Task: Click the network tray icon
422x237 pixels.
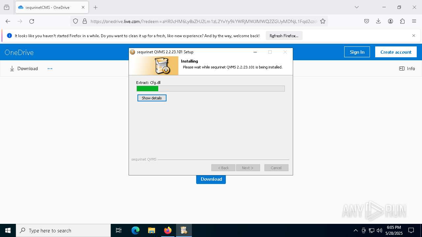Action: (372, 230)
